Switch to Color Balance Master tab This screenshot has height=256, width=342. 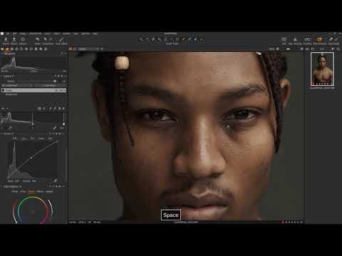point(15,191)
